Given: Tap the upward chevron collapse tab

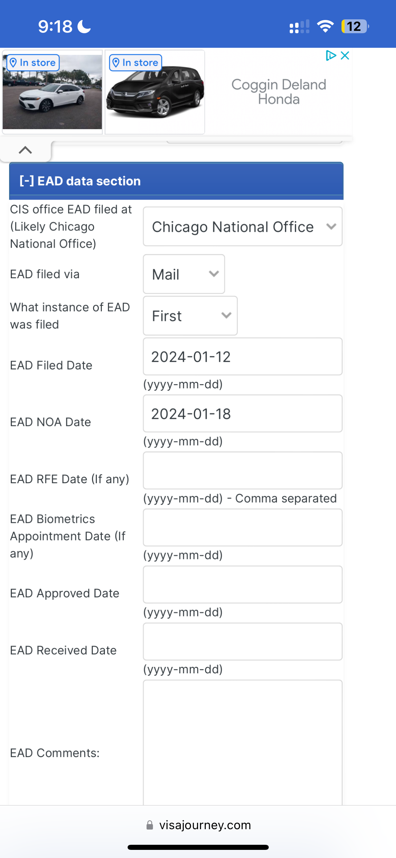Looking at the screenshot, I should [25, 150].
